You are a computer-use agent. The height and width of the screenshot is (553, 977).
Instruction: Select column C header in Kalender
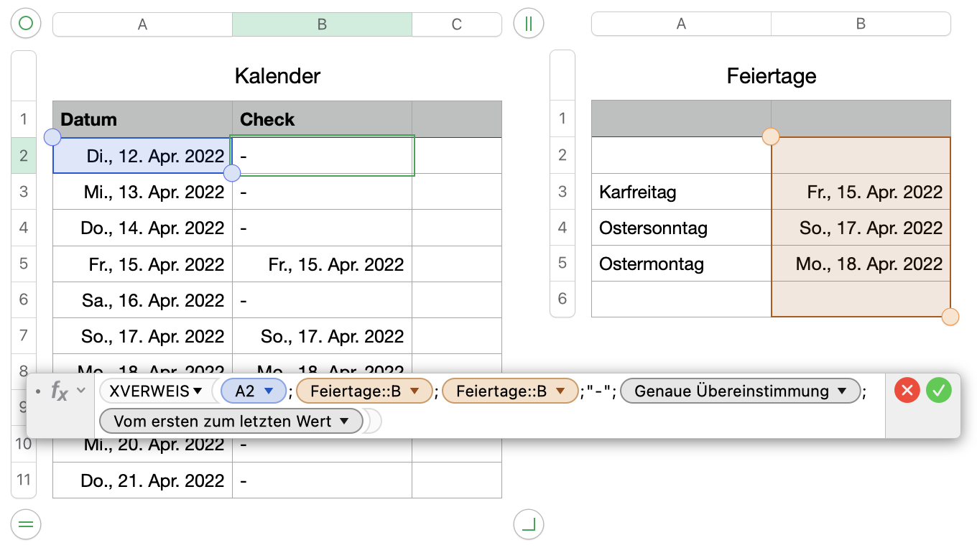[457, 24]
